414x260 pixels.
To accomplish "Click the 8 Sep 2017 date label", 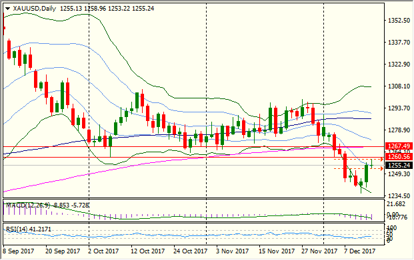I will coord(18,251).
